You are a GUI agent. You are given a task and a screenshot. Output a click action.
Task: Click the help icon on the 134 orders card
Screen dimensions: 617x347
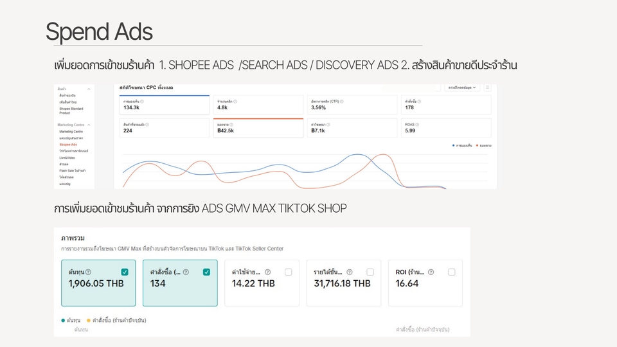[x=186, y=272]
